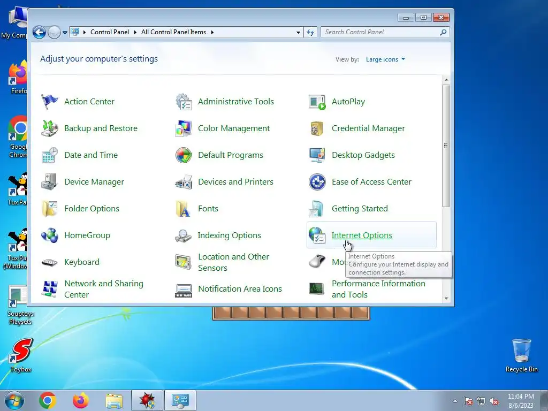Click the Fonts folder icon
Screen dimensions: 548x411
point(183,209)
